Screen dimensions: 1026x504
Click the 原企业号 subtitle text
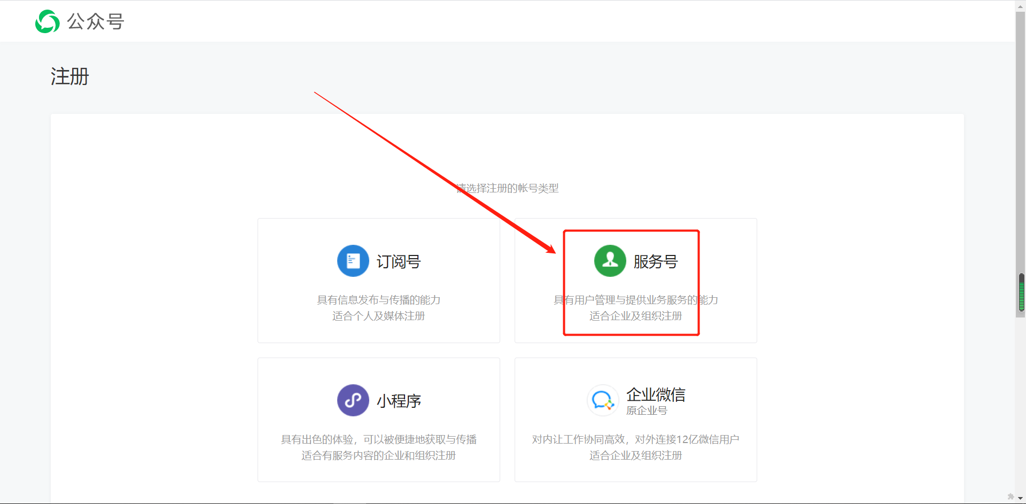tap(647, 410)
